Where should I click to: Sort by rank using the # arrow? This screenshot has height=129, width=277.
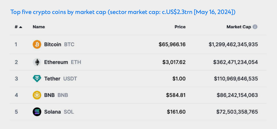(x=21, y=27)
